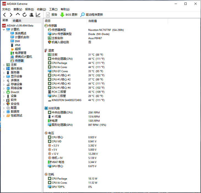Click the 驱动程序更新 button
The height and width of the screenshot is (193, 201).
(91, 15)
